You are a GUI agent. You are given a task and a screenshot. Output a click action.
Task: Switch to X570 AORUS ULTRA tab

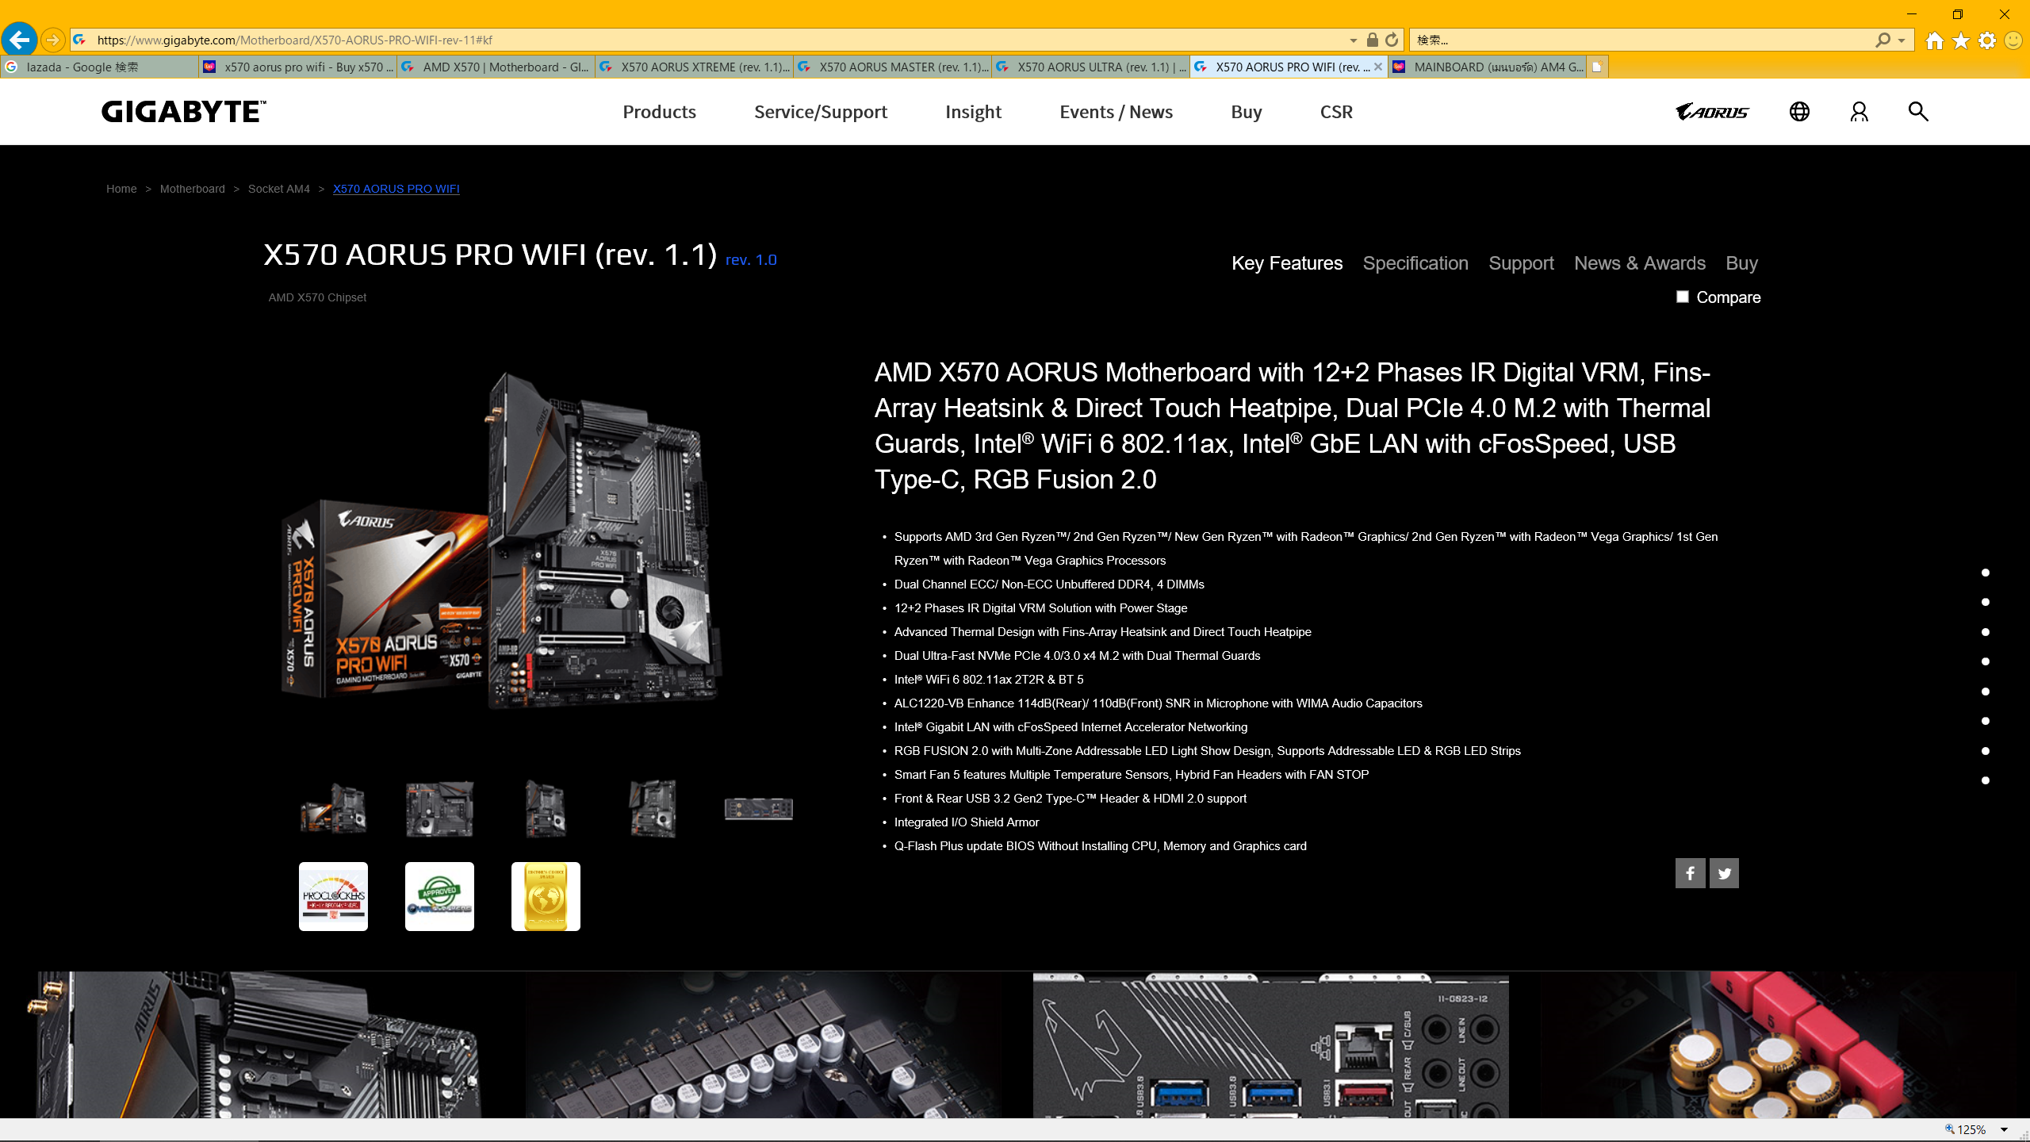point(1090,67)
